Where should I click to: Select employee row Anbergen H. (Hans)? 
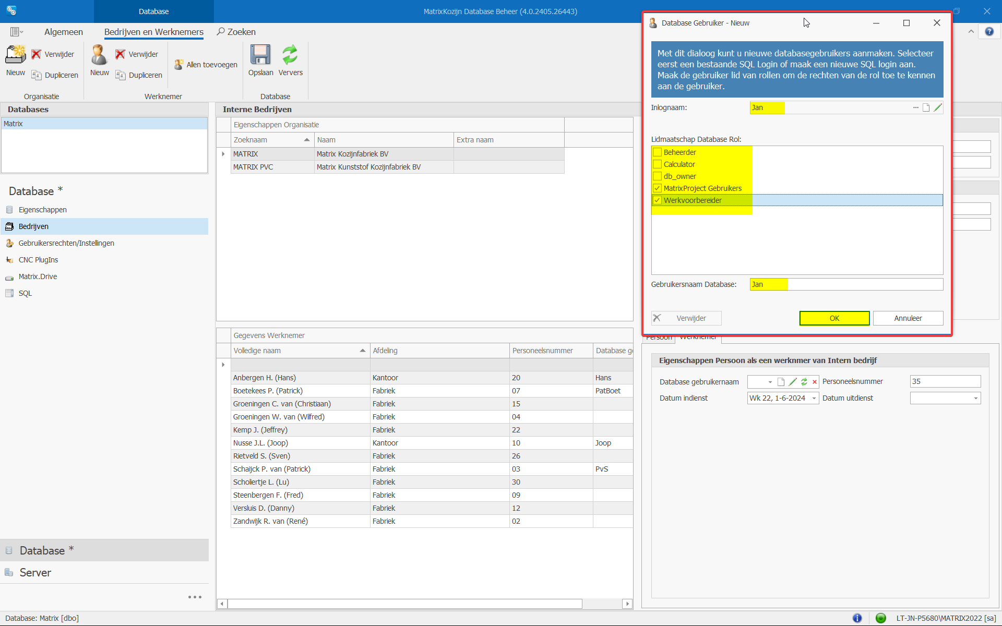coord(432,378)
